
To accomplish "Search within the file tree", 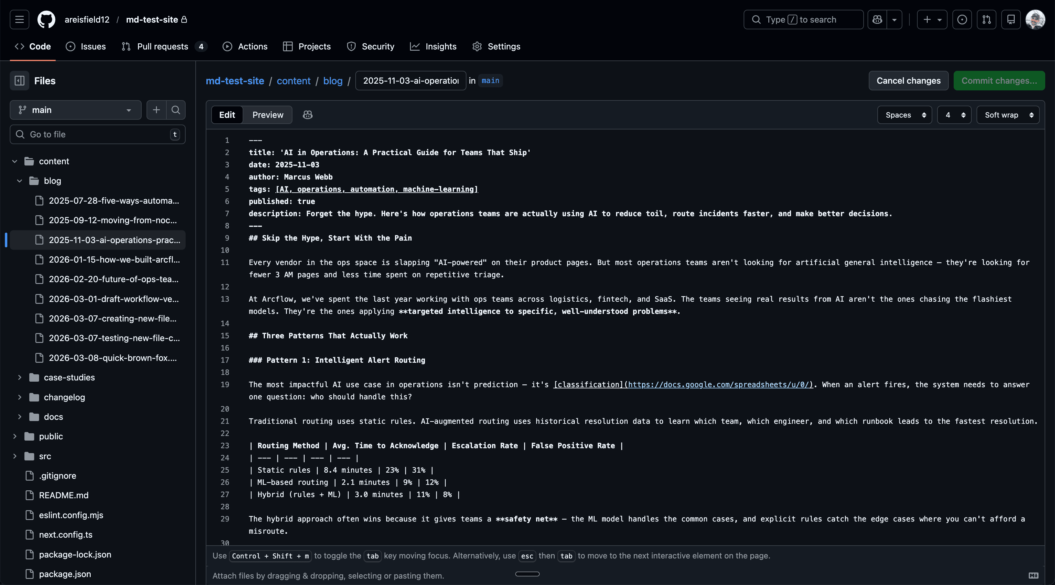I will coord(176,110).
